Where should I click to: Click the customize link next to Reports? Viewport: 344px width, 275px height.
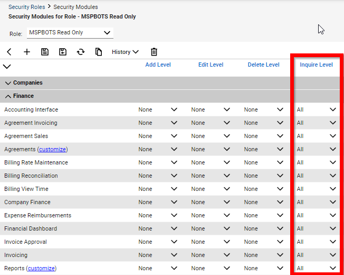click(x=41, y=269)
